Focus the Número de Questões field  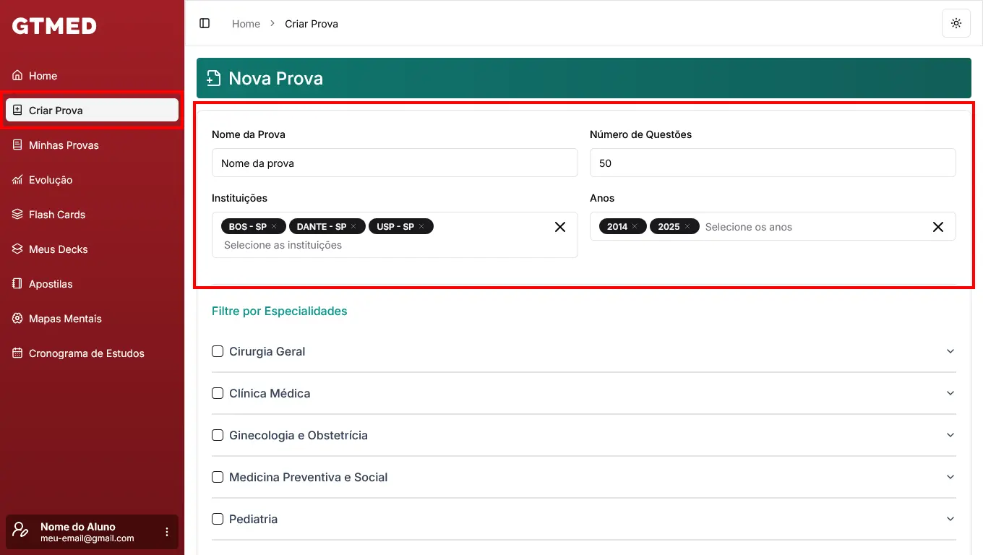773,163
